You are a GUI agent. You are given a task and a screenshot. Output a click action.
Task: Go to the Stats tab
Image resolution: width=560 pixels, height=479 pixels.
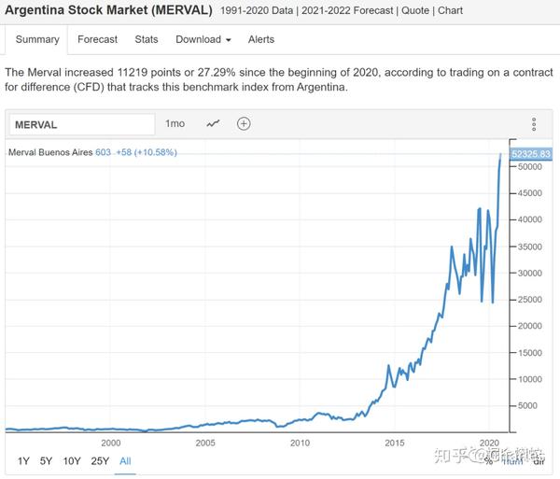click(147, 39)
